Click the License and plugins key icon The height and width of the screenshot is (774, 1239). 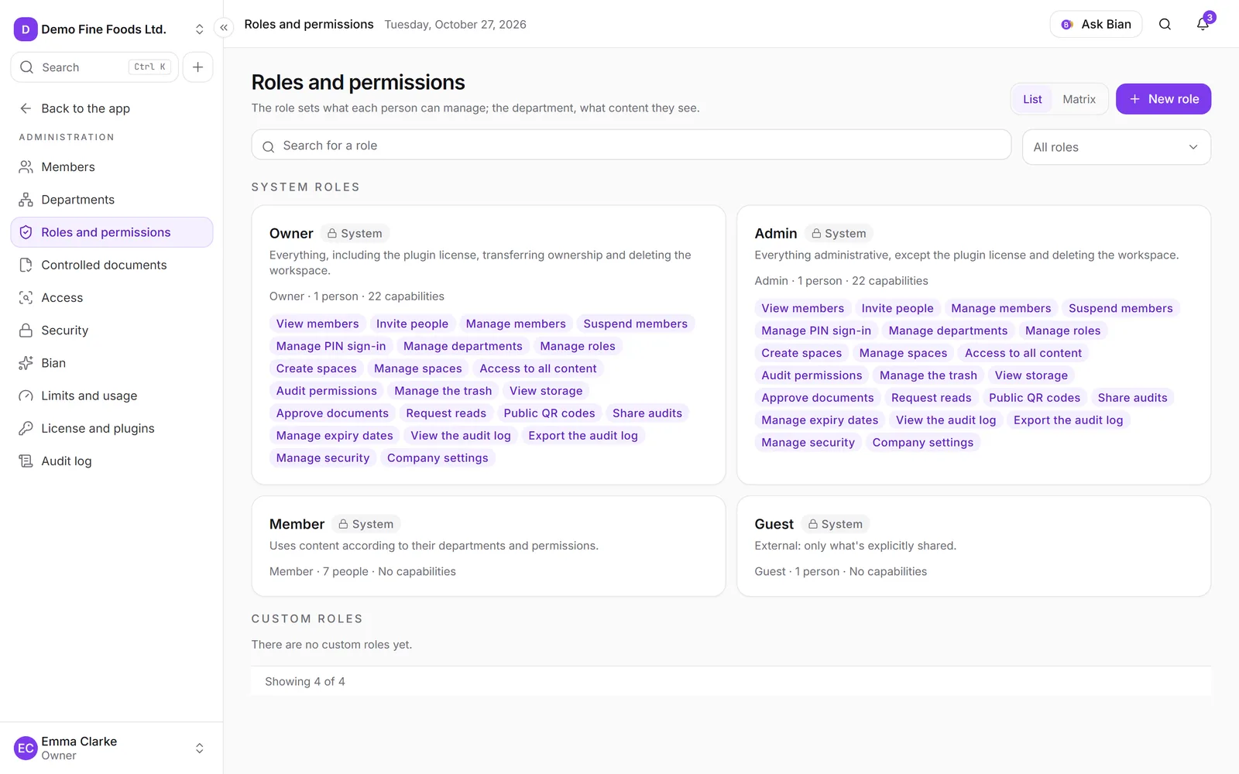click(26, 428)
